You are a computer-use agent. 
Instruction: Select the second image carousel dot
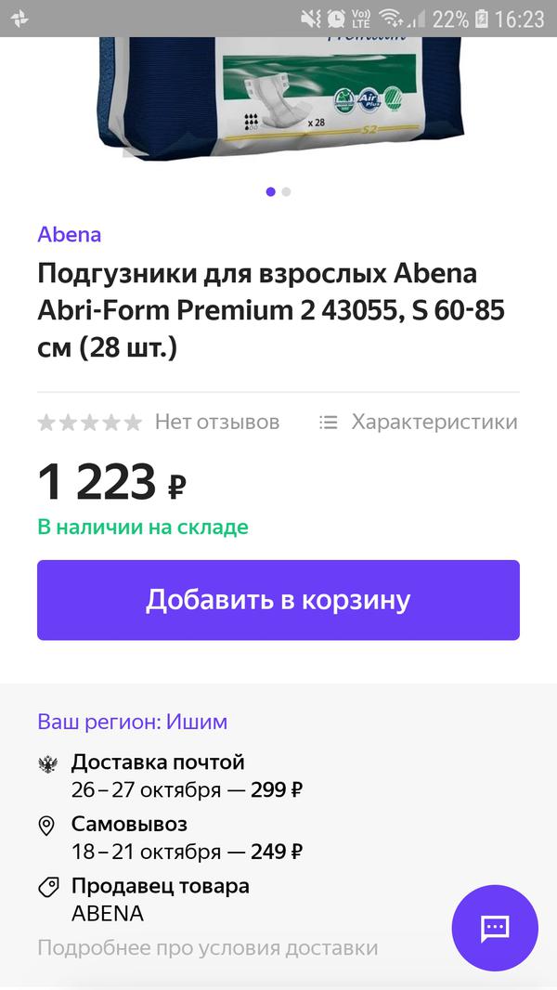[x=286, y=192]
